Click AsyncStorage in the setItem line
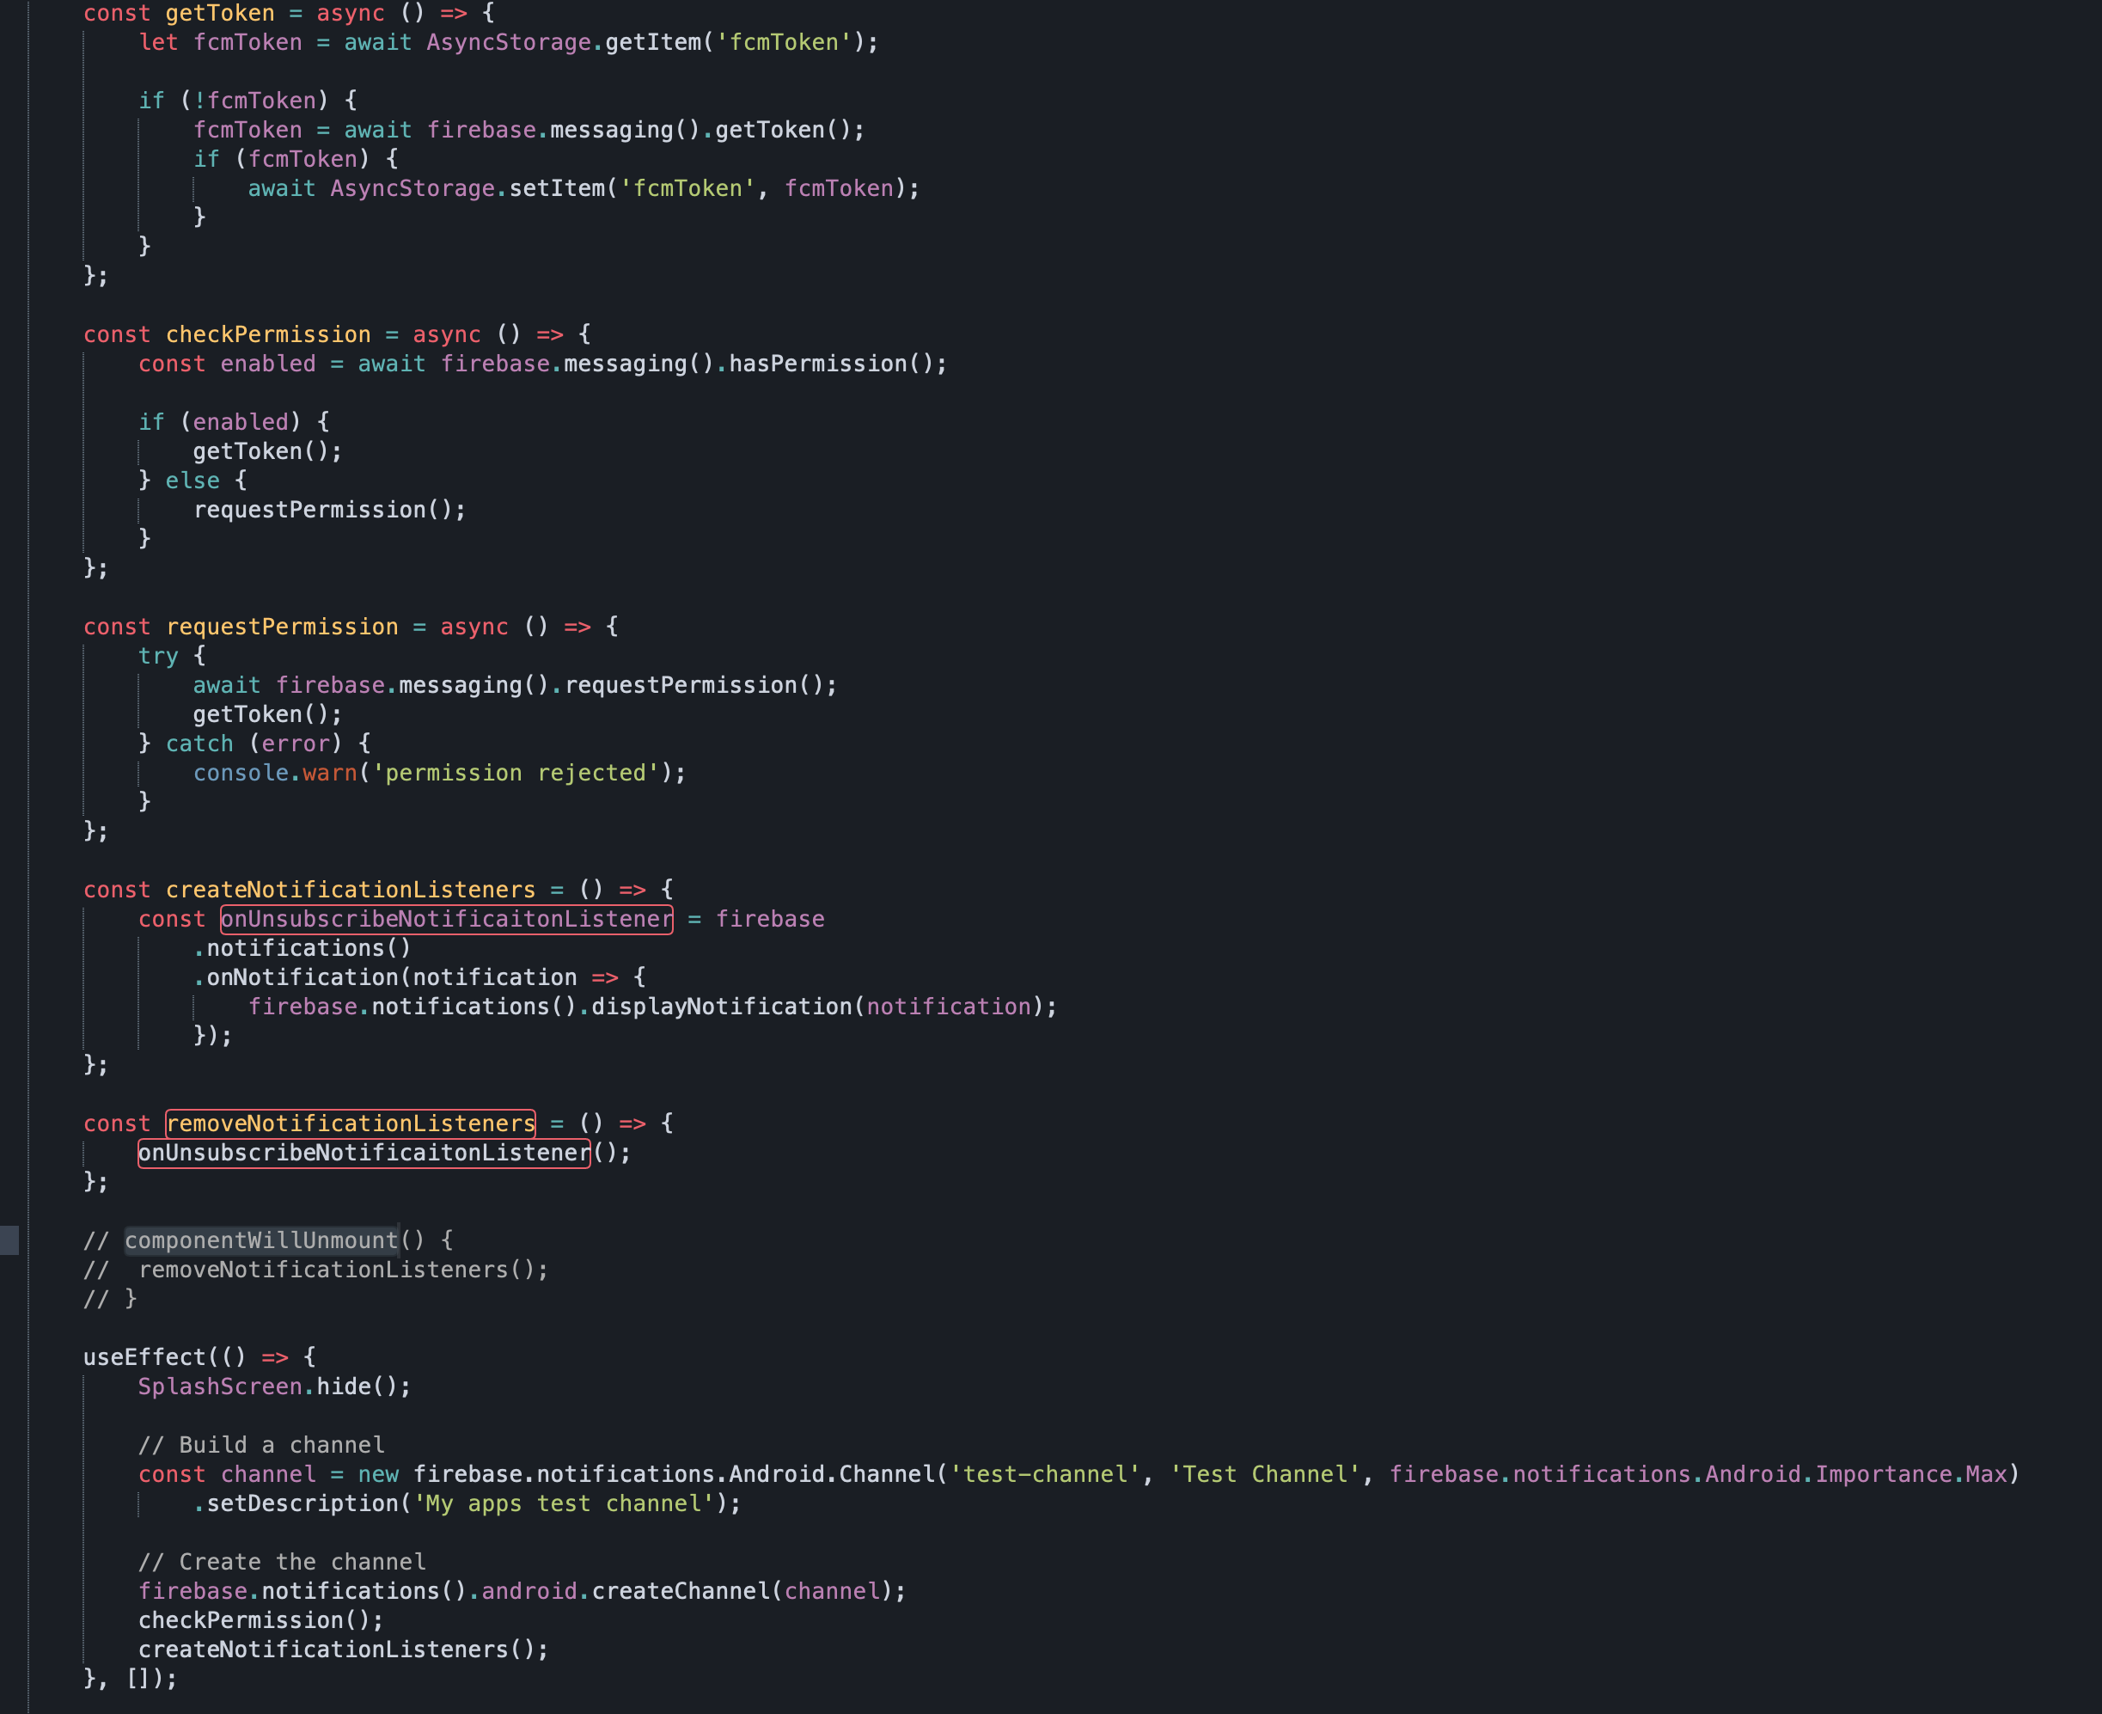Image resolution: width=2102 pixels, height=1714 pixels. click(x=412, y=188)
